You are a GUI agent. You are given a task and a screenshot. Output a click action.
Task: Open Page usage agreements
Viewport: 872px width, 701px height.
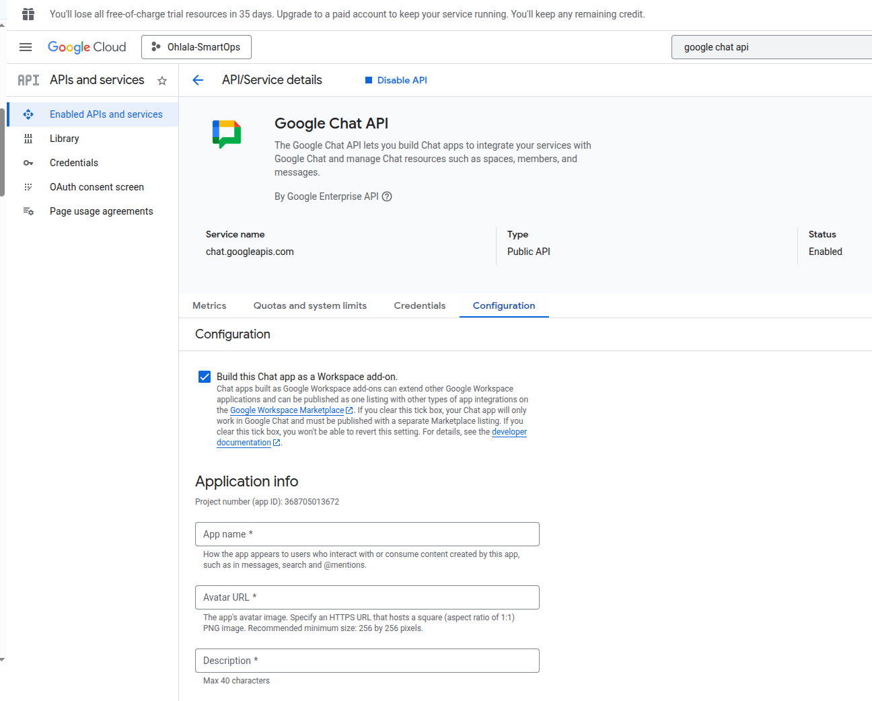(101, 211)
